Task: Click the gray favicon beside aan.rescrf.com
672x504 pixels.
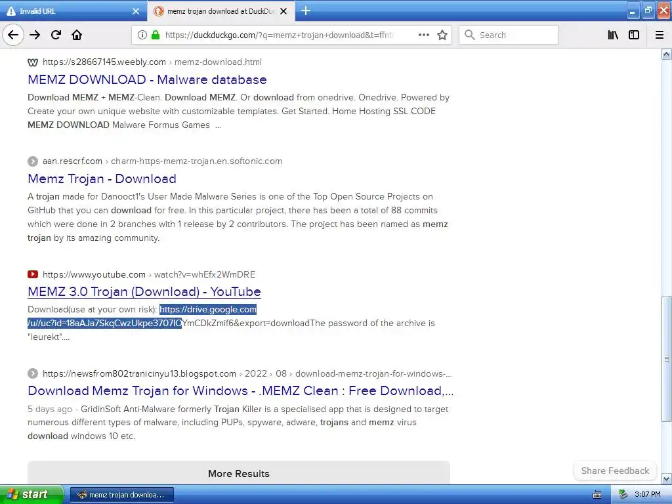Action: 33,161
